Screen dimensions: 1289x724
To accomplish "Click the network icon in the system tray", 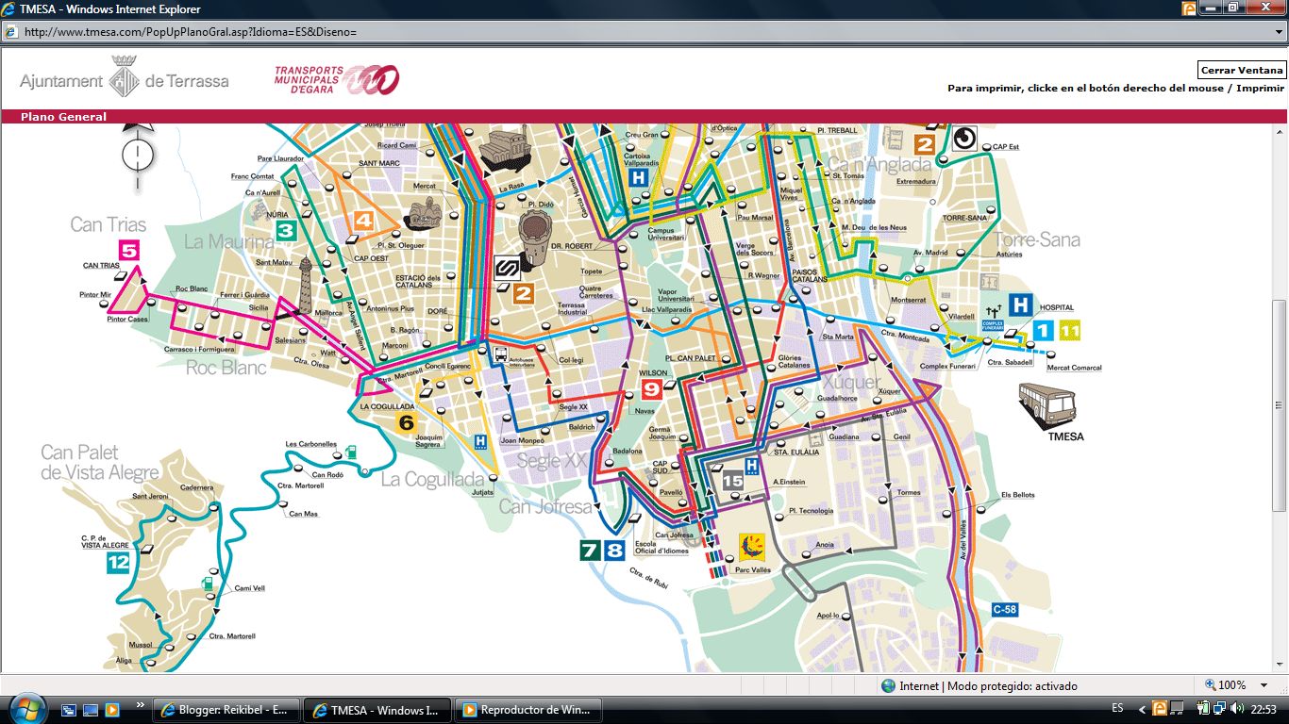I will [x=1220, y=708].
